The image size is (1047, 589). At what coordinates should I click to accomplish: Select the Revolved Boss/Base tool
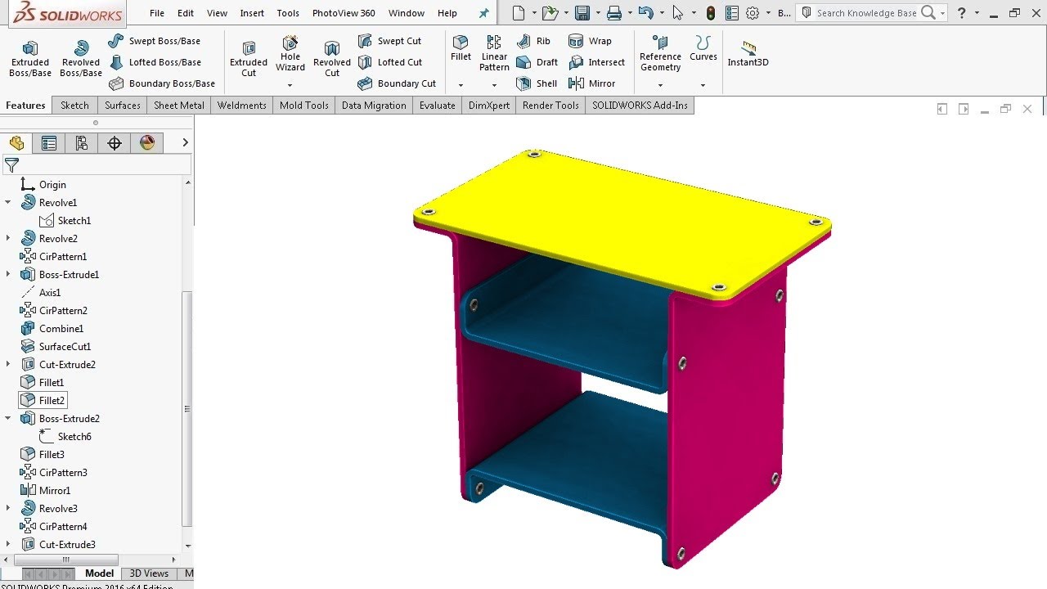81,59
